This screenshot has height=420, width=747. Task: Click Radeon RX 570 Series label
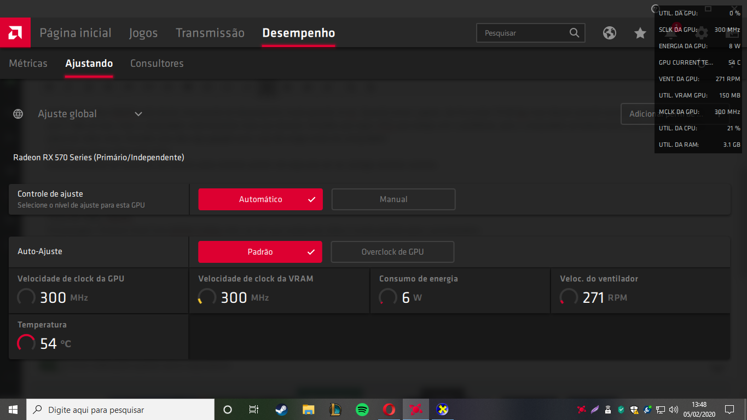click(99, 158)
